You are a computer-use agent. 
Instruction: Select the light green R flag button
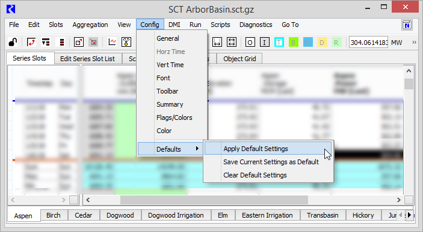tap(336, 42)
